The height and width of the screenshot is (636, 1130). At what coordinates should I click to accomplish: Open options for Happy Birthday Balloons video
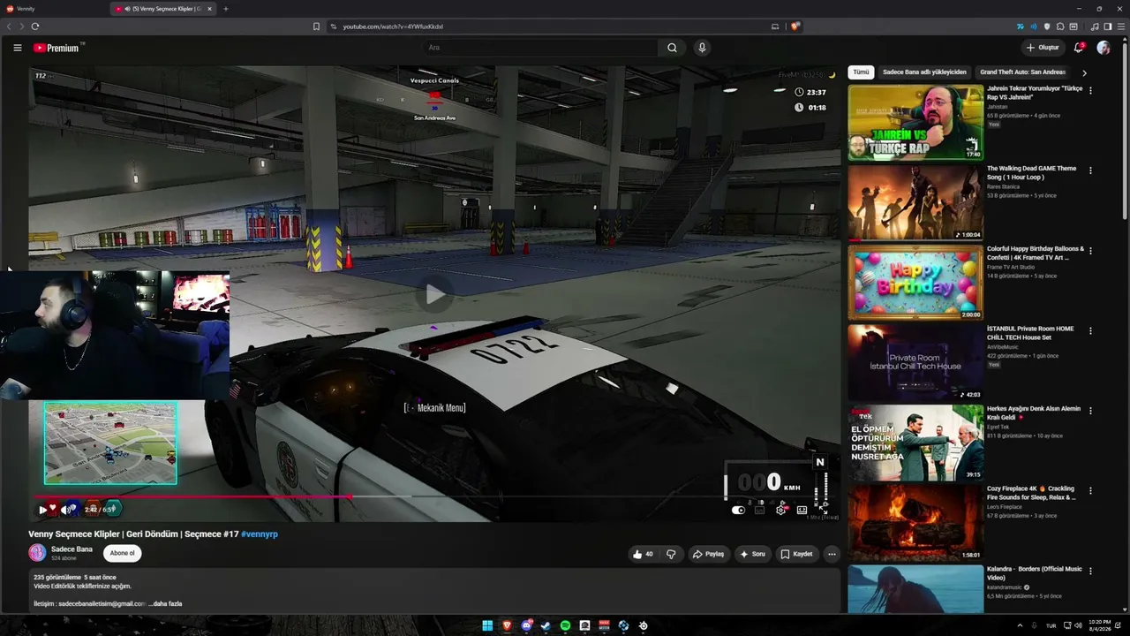point(1090,251)
